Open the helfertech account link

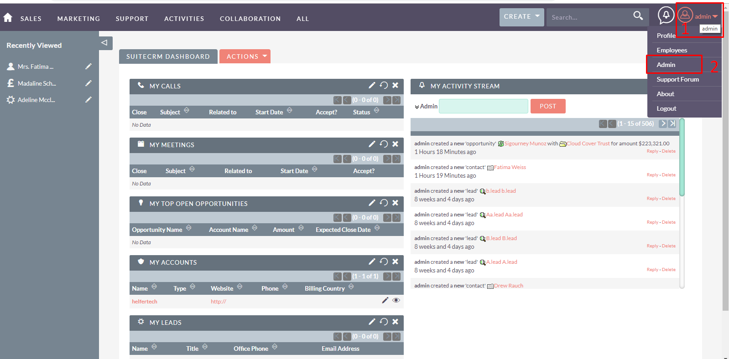click(x=145, y=302)
